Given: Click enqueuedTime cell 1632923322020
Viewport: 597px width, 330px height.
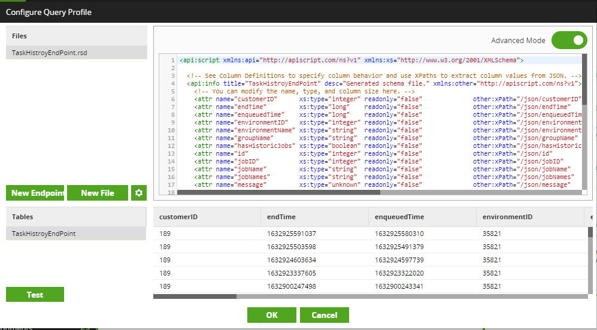Looking at the screenshot, I should point(399,273).
